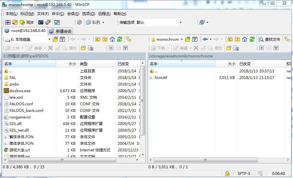Click remote panel home directory icon

[x=245, y=39]
